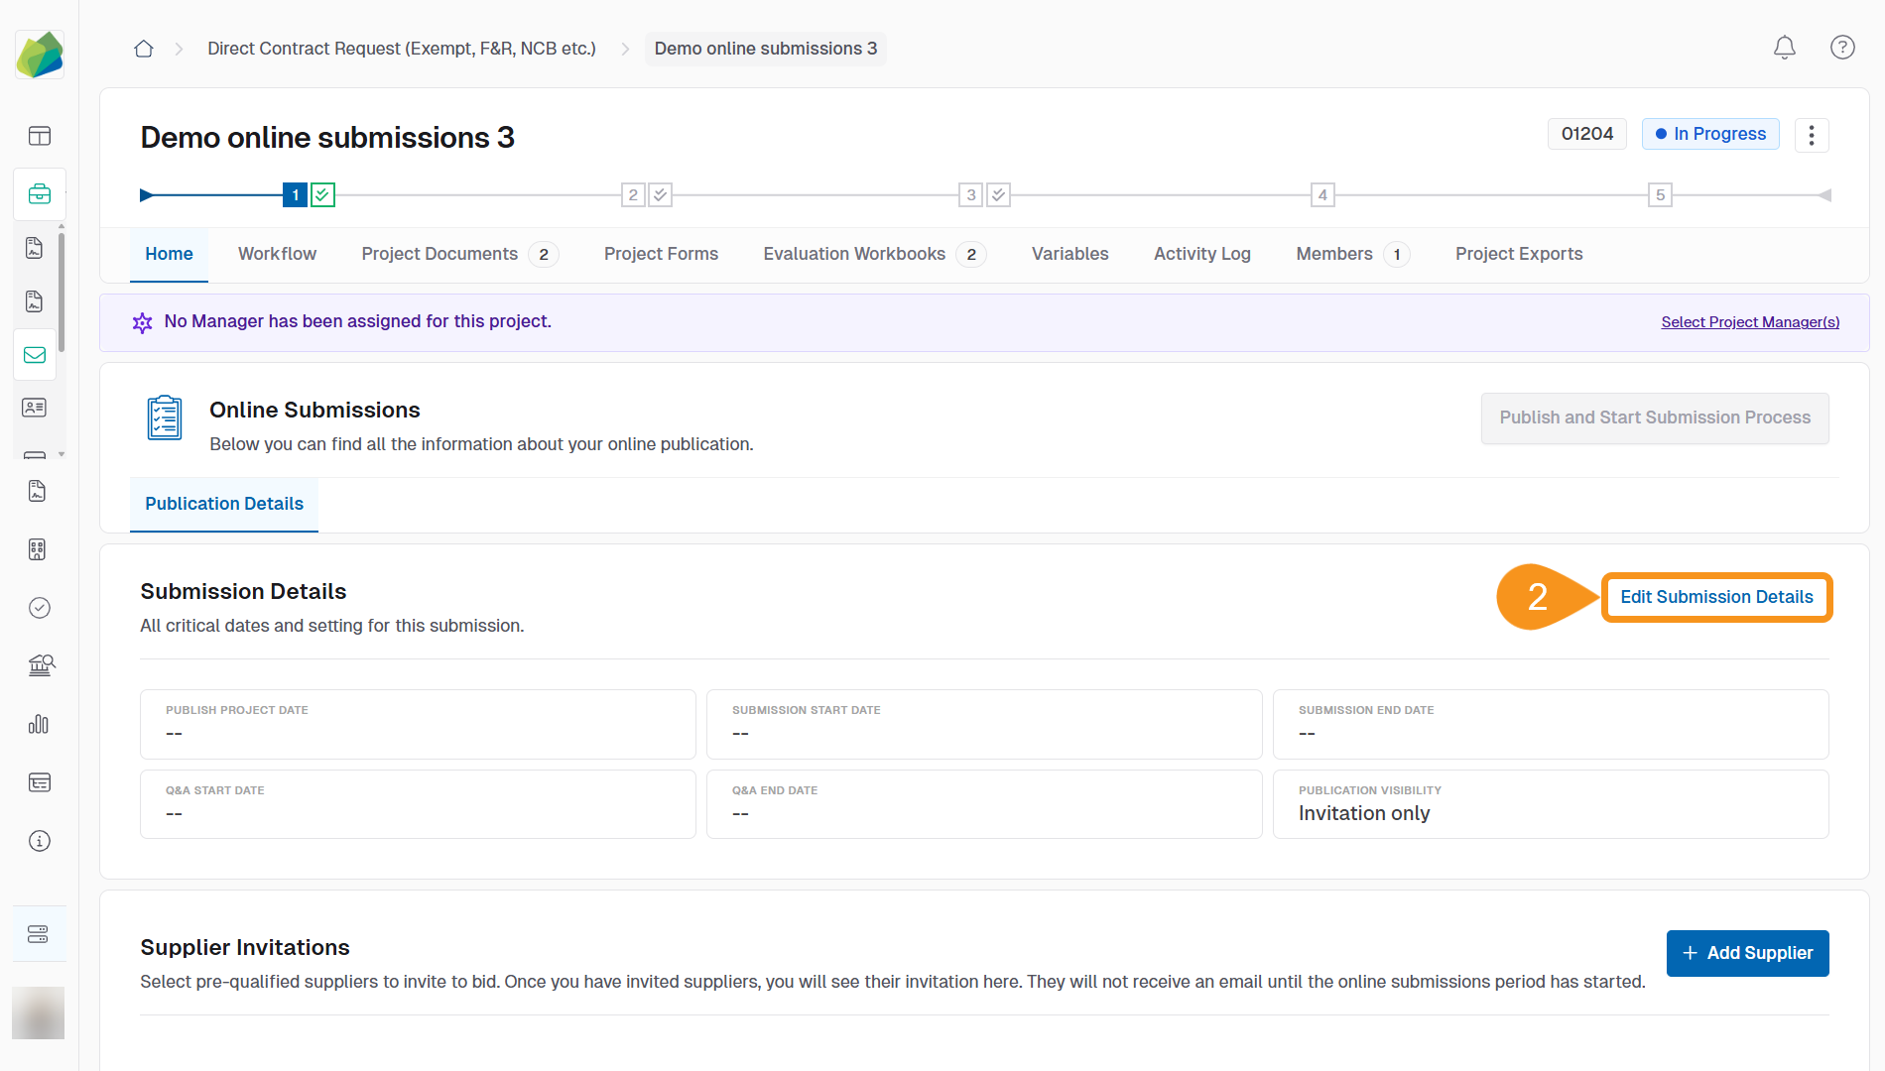1885x1071 pixels.
Task: Open the envelope sidebar icon
Action: click(x=35, y=355)
